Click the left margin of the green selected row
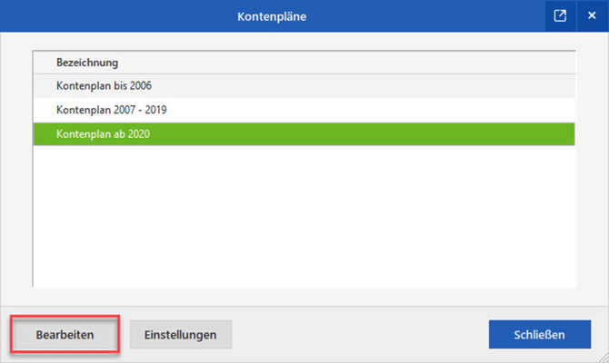The image size is (609, 363). pyautogui.click(x=43, y=134)
